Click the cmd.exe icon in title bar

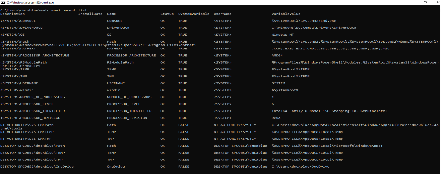[3, 2]
